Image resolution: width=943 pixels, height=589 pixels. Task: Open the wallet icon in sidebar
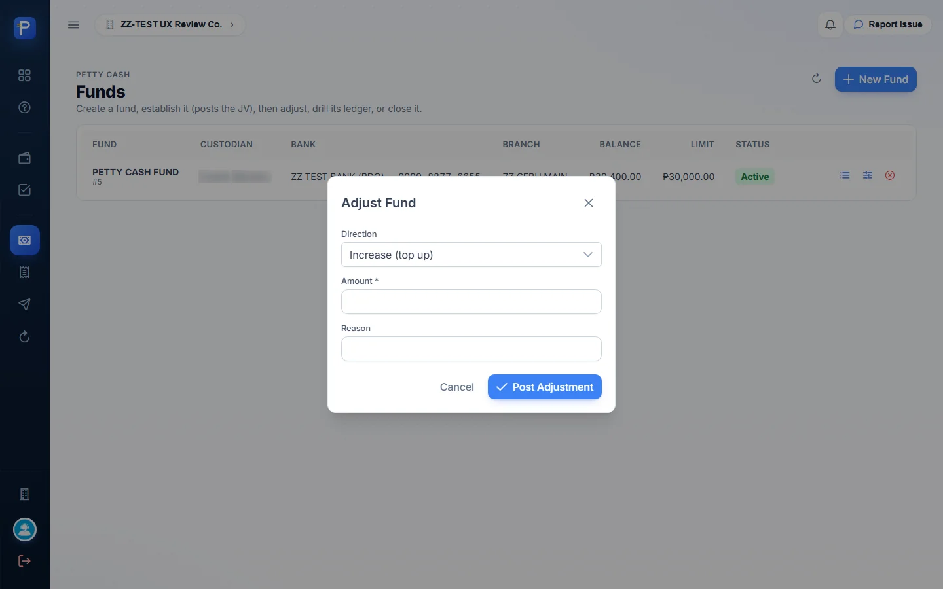click(25, 158)
